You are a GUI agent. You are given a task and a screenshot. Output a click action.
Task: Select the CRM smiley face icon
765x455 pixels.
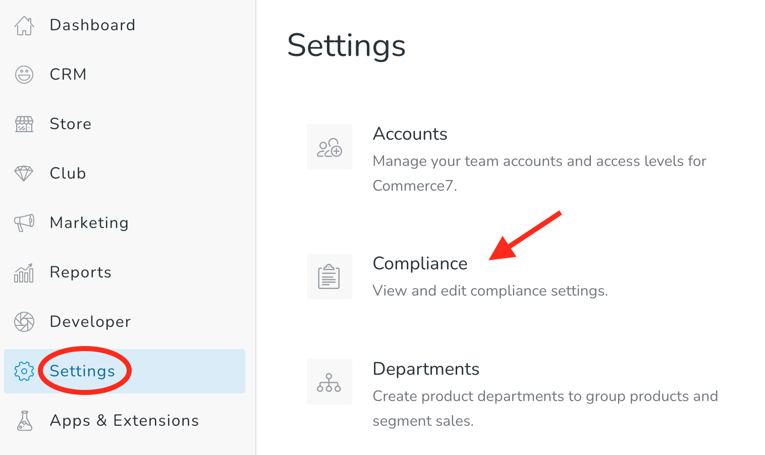(x=24, y=74)
